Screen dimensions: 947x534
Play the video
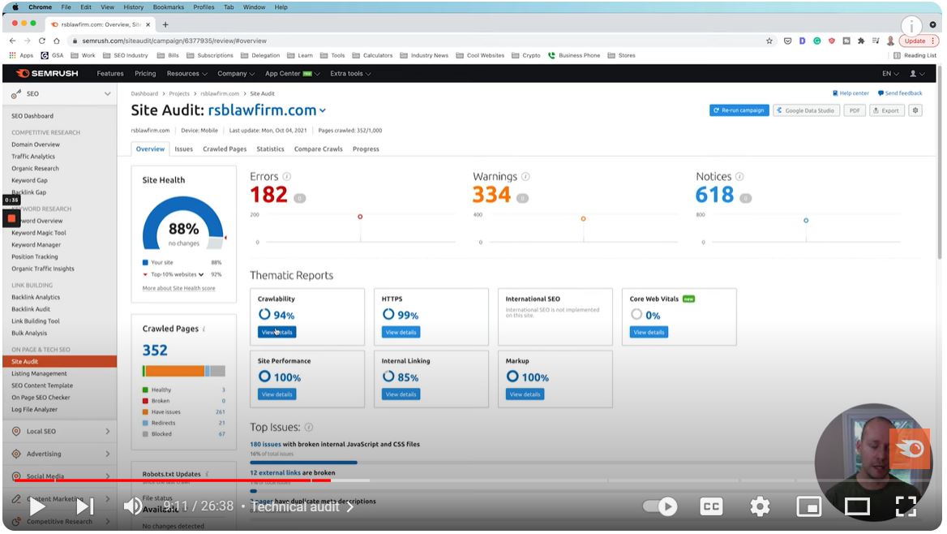coord(36,506)
